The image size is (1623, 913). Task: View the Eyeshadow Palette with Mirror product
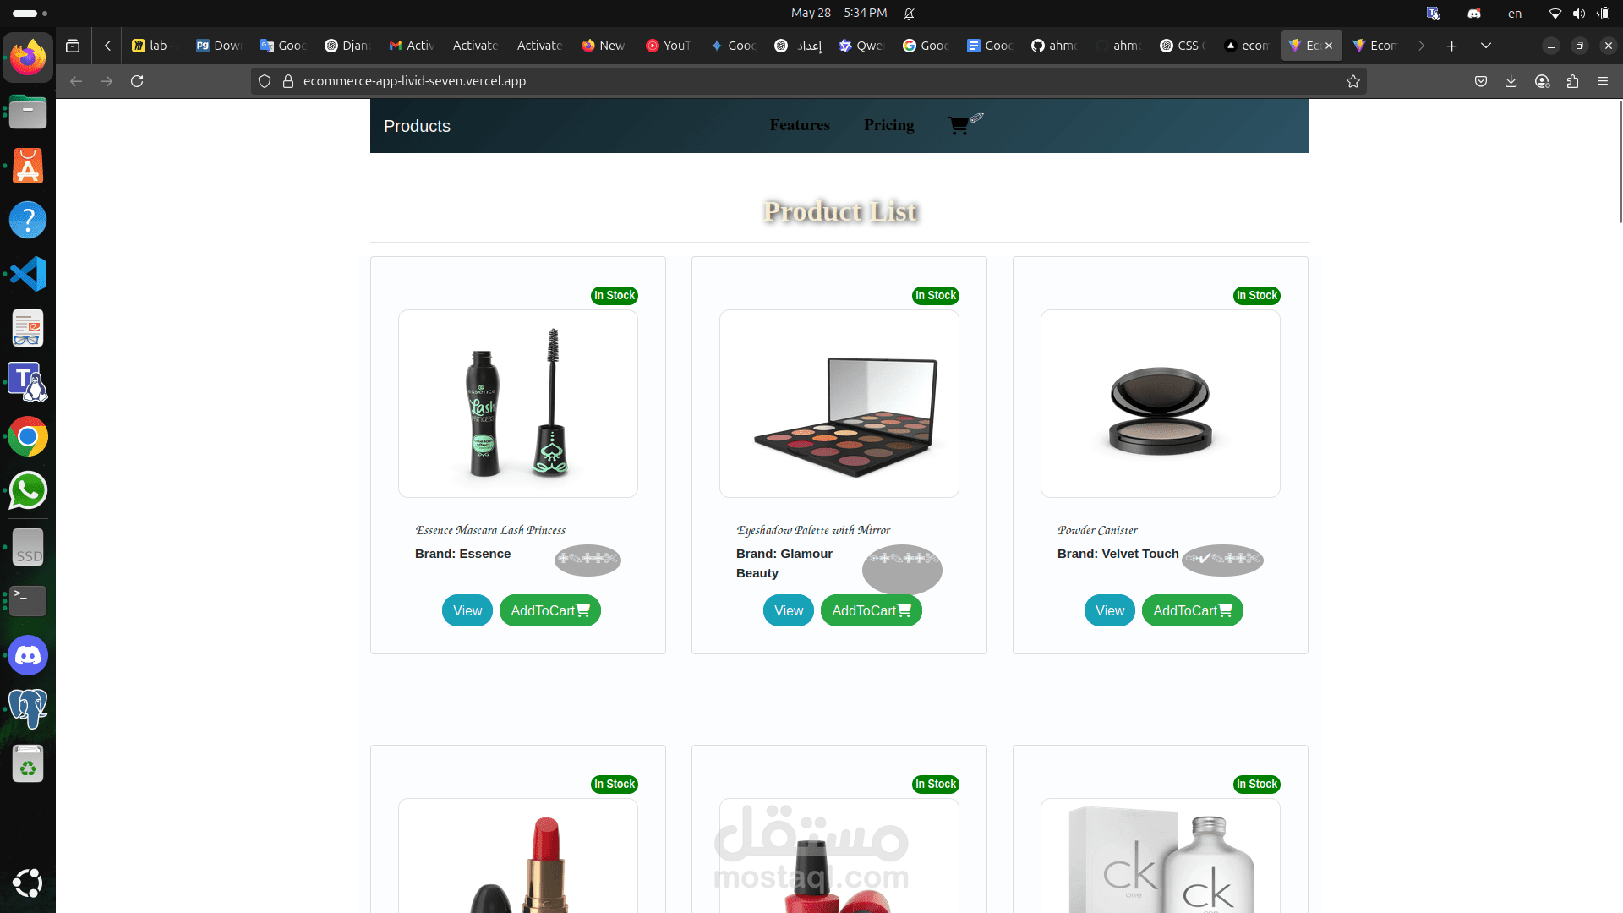[x=789, y=610]
